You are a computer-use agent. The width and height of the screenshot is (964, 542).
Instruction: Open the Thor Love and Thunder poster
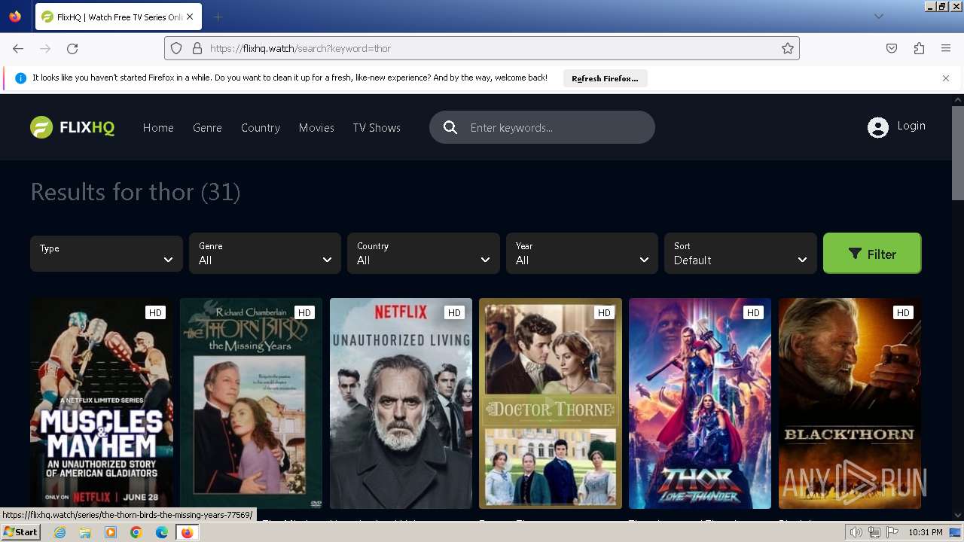pyautogui.click(x=700, y=403)
